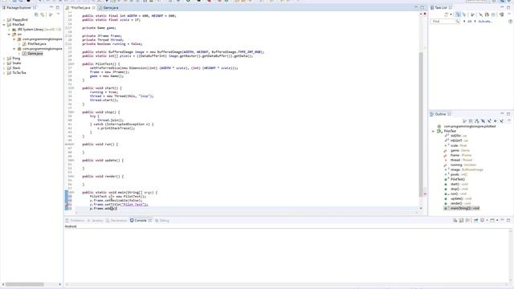Select WIDTH field in Outline
This screenshot has width=514, height=289.
pos(455,136)
